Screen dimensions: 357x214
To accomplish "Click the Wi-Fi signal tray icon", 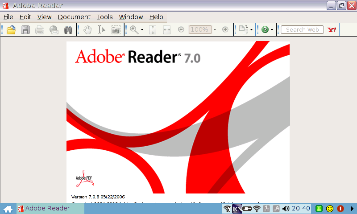I will pos(257,209).
